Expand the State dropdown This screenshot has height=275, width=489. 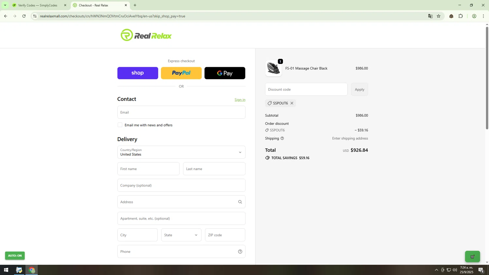click(181, 235)
